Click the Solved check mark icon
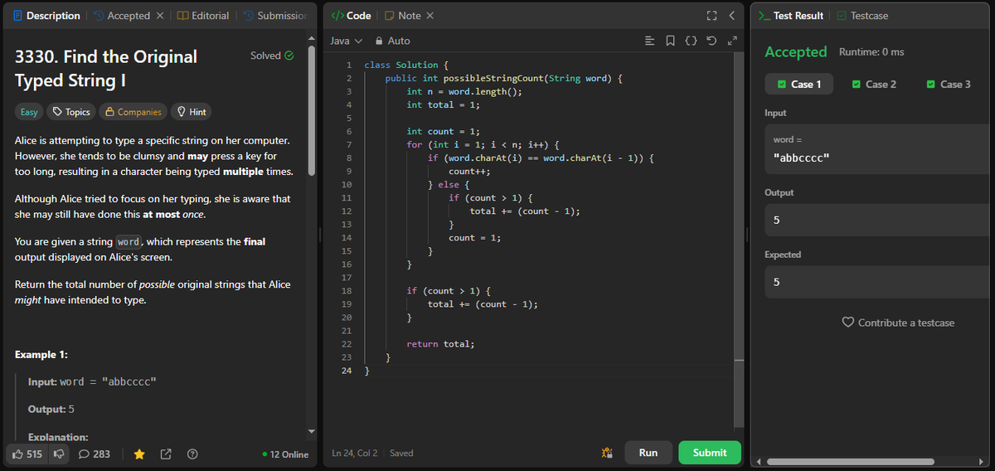Screen dimensions: 995x471 click(x=289, y=56)
